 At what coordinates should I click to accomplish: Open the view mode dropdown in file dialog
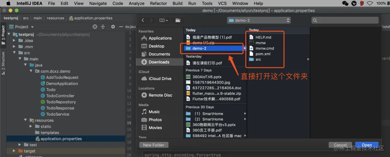pos(164,20)
